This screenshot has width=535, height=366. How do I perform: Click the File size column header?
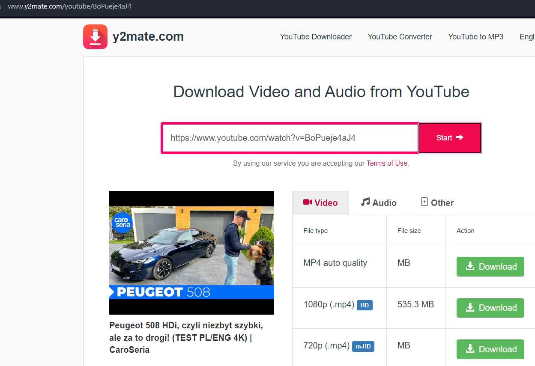click(x=409, y=230)
